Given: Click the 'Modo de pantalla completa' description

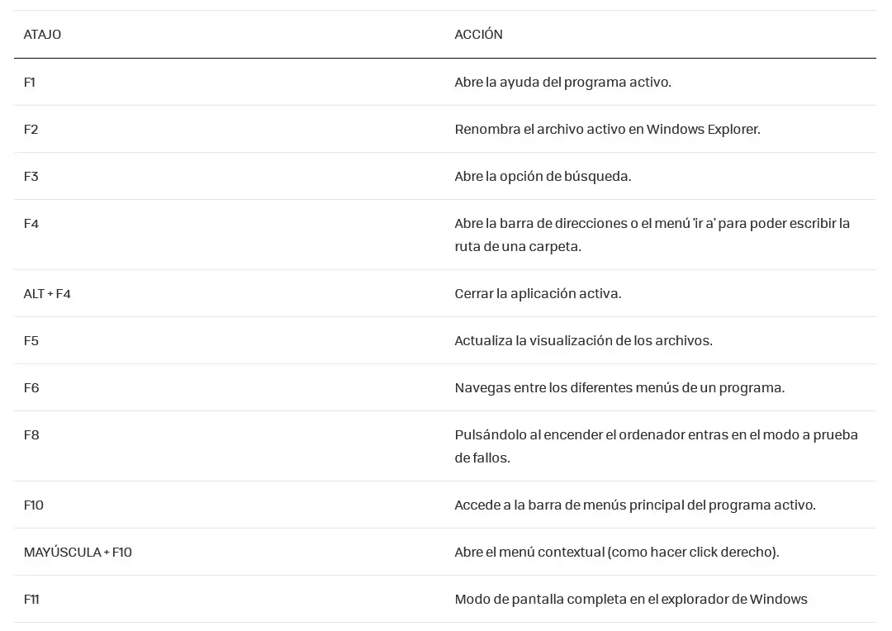Looking at the screenshot, I should (630, 599).
